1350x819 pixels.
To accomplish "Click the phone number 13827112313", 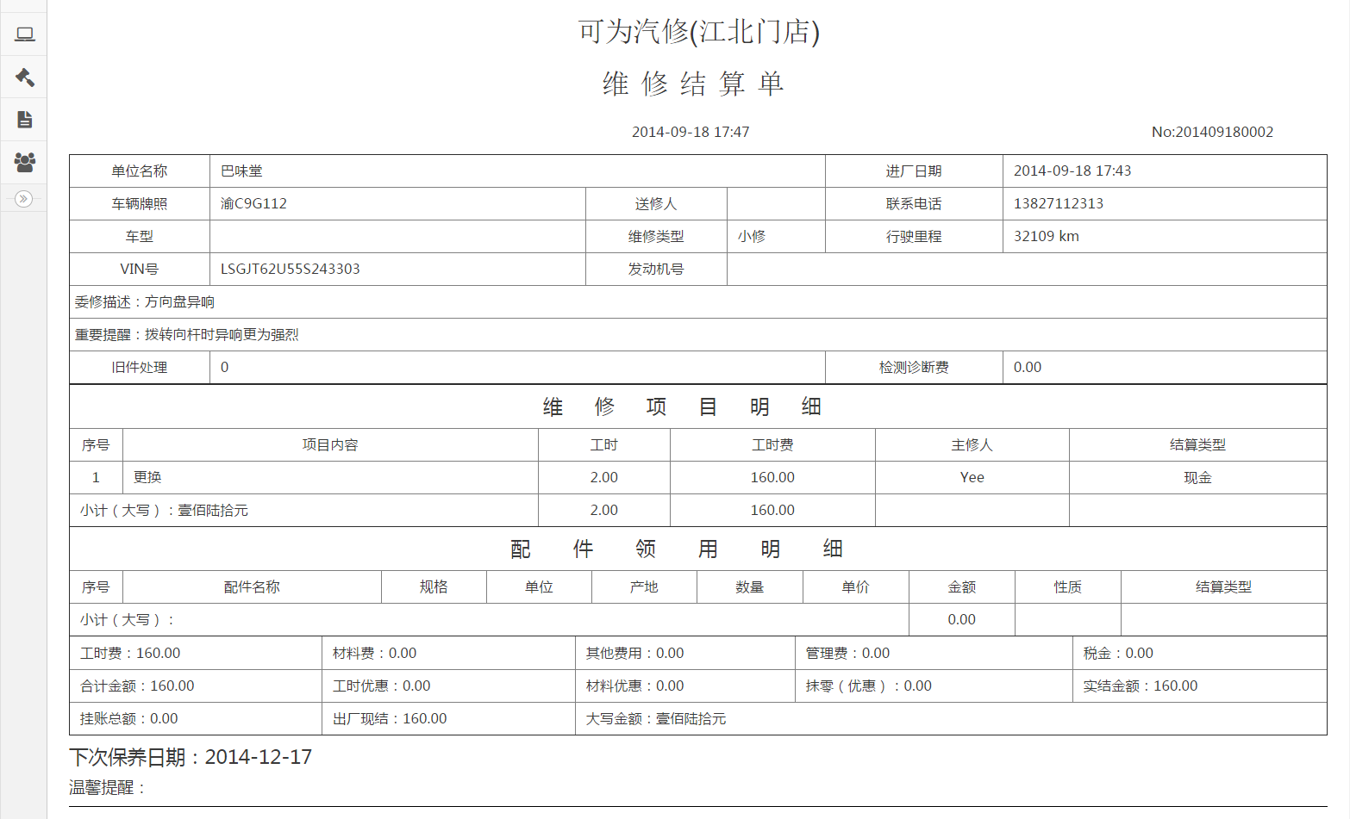I will (x=1058, y=203).
